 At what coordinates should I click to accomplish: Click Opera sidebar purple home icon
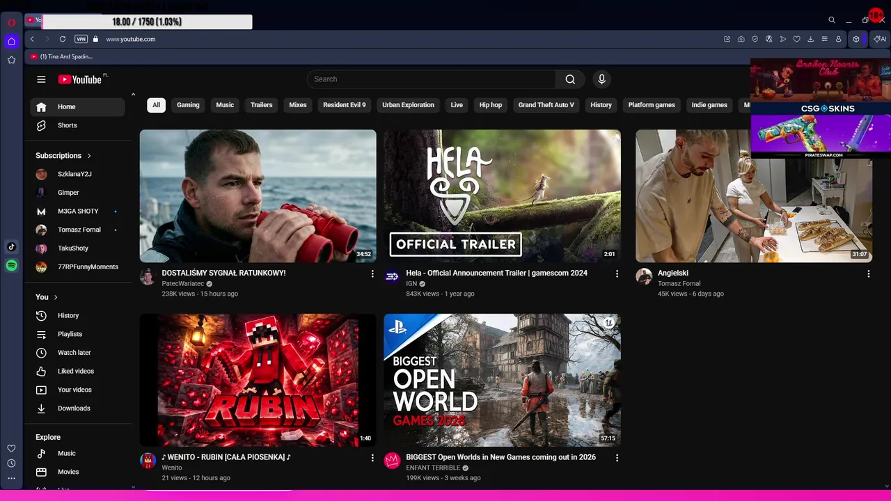pos(11,41)
